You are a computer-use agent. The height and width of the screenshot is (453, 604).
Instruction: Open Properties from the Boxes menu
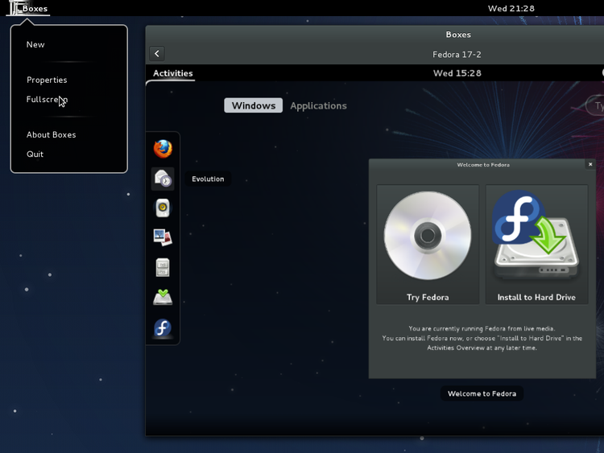[47, 80]
